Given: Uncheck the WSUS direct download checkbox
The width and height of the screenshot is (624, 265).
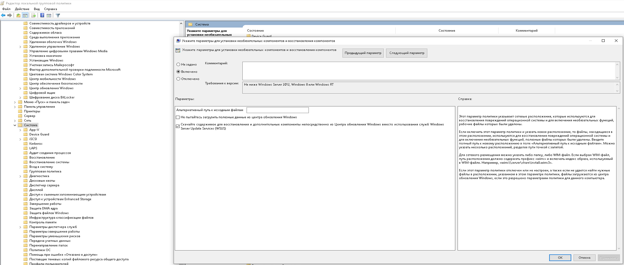Looking at the screenshot, I should tap(178, 126).
